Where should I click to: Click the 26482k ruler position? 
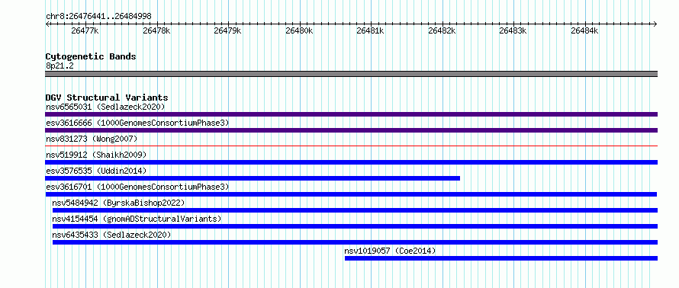(x=442, y=30)
